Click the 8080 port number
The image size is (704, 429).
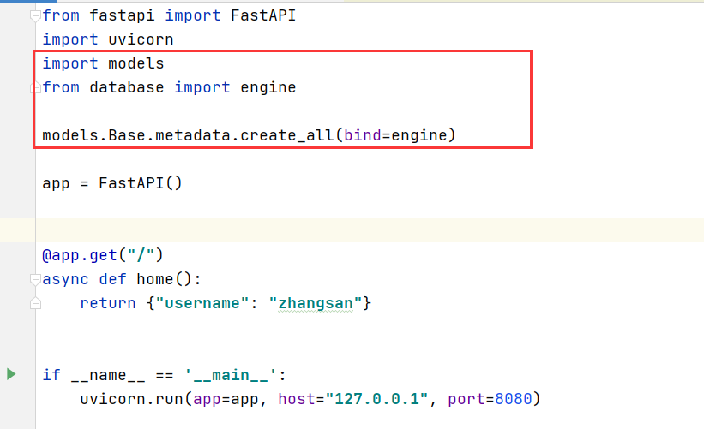513,398
